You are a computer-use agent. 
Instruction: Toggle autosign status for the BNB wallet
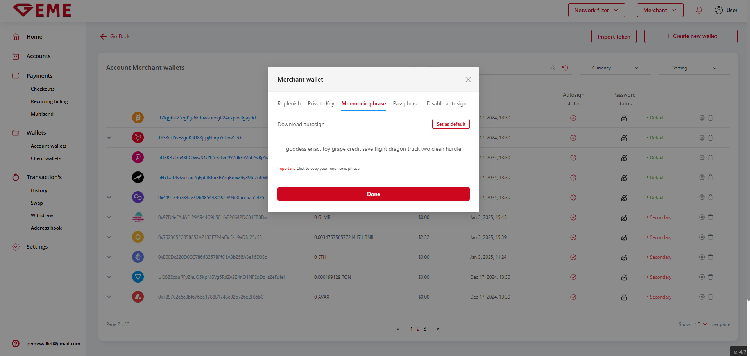(573, 237)
